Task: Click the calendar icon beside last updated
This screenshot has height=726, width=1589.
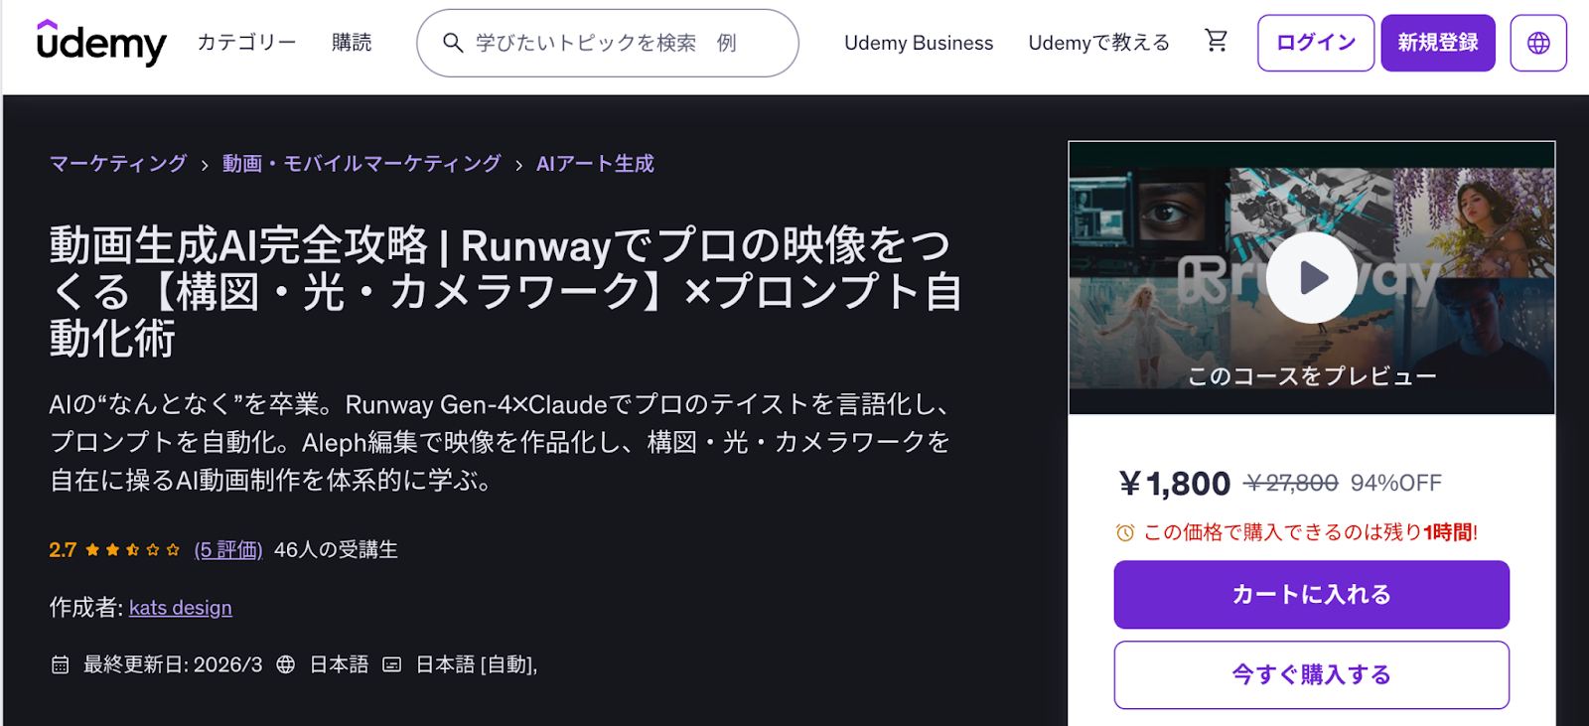Action: pos(61,664)
